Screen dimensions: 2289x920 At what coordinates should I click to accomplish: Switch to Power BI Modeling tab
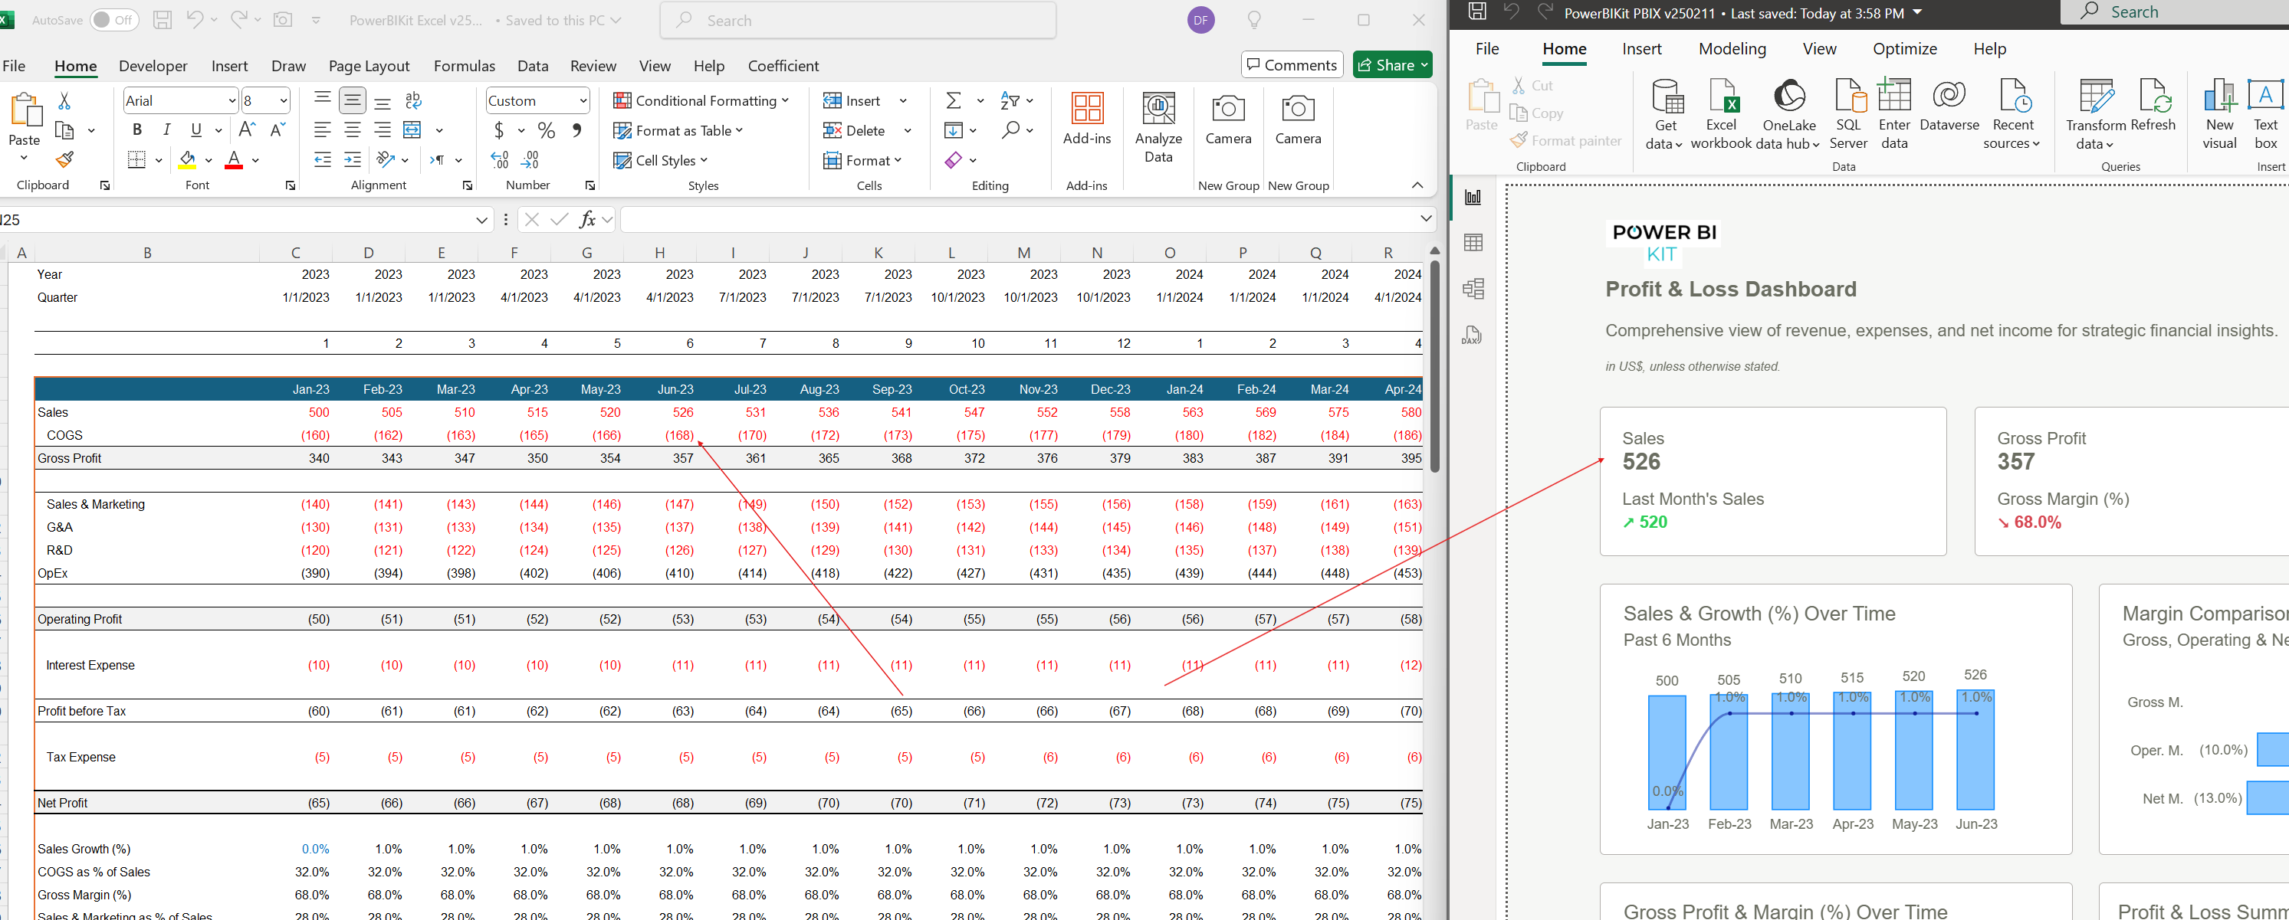pyautogui.click(x=1732, y=49)
